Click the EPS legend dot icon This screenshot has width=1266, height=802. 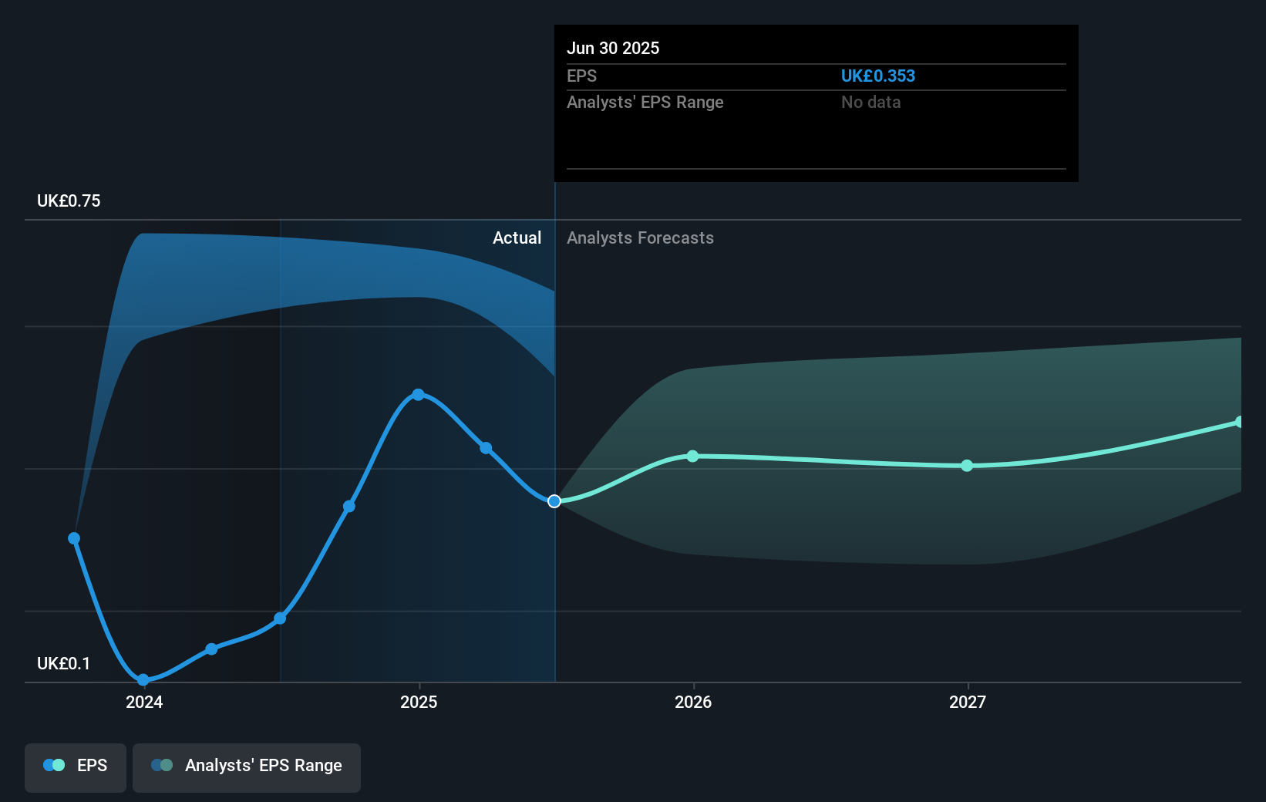point(52,765)
